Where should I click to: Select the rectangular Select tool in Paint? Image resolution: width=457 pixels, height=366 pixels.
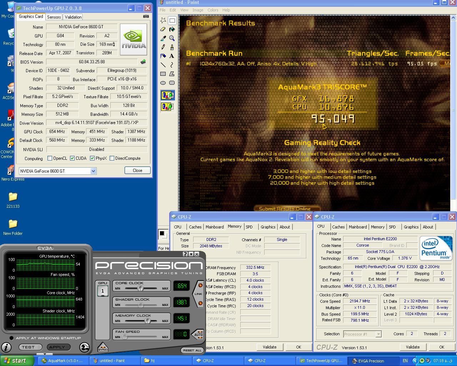click(172, 20)
